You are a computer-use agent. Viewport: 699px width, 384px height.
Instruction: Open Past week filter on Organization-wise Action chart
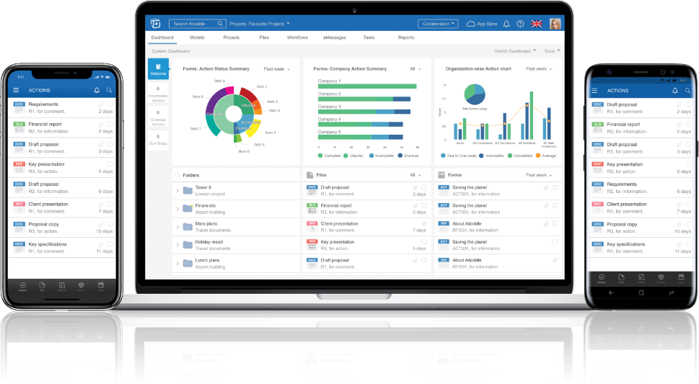[539, 68]
